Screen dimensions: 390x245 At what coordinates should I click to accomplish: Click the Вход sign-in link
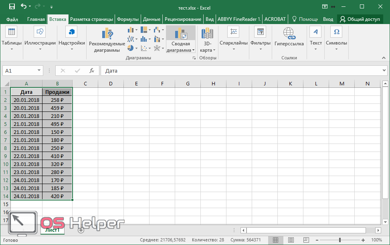coord(328,19)
